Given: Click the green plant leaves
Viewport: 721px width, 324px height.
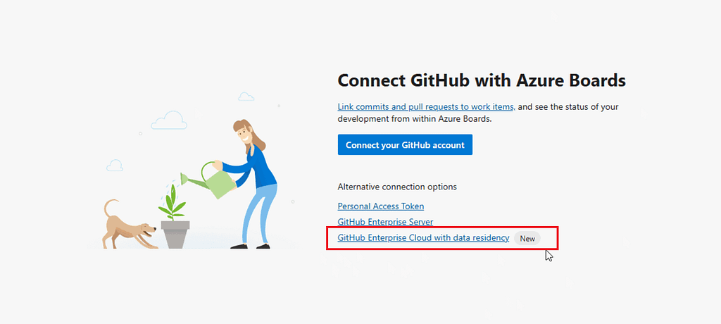Looking at the screenshot, I should pos(173,205).
